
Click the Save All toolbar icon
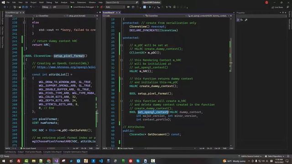click(x=26, y=7)
